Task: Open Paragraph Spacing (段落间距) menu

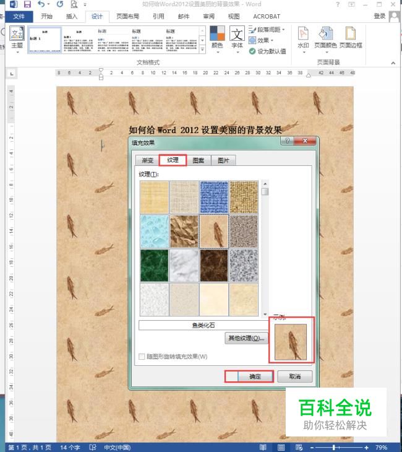Action: [x=267, y=29]
